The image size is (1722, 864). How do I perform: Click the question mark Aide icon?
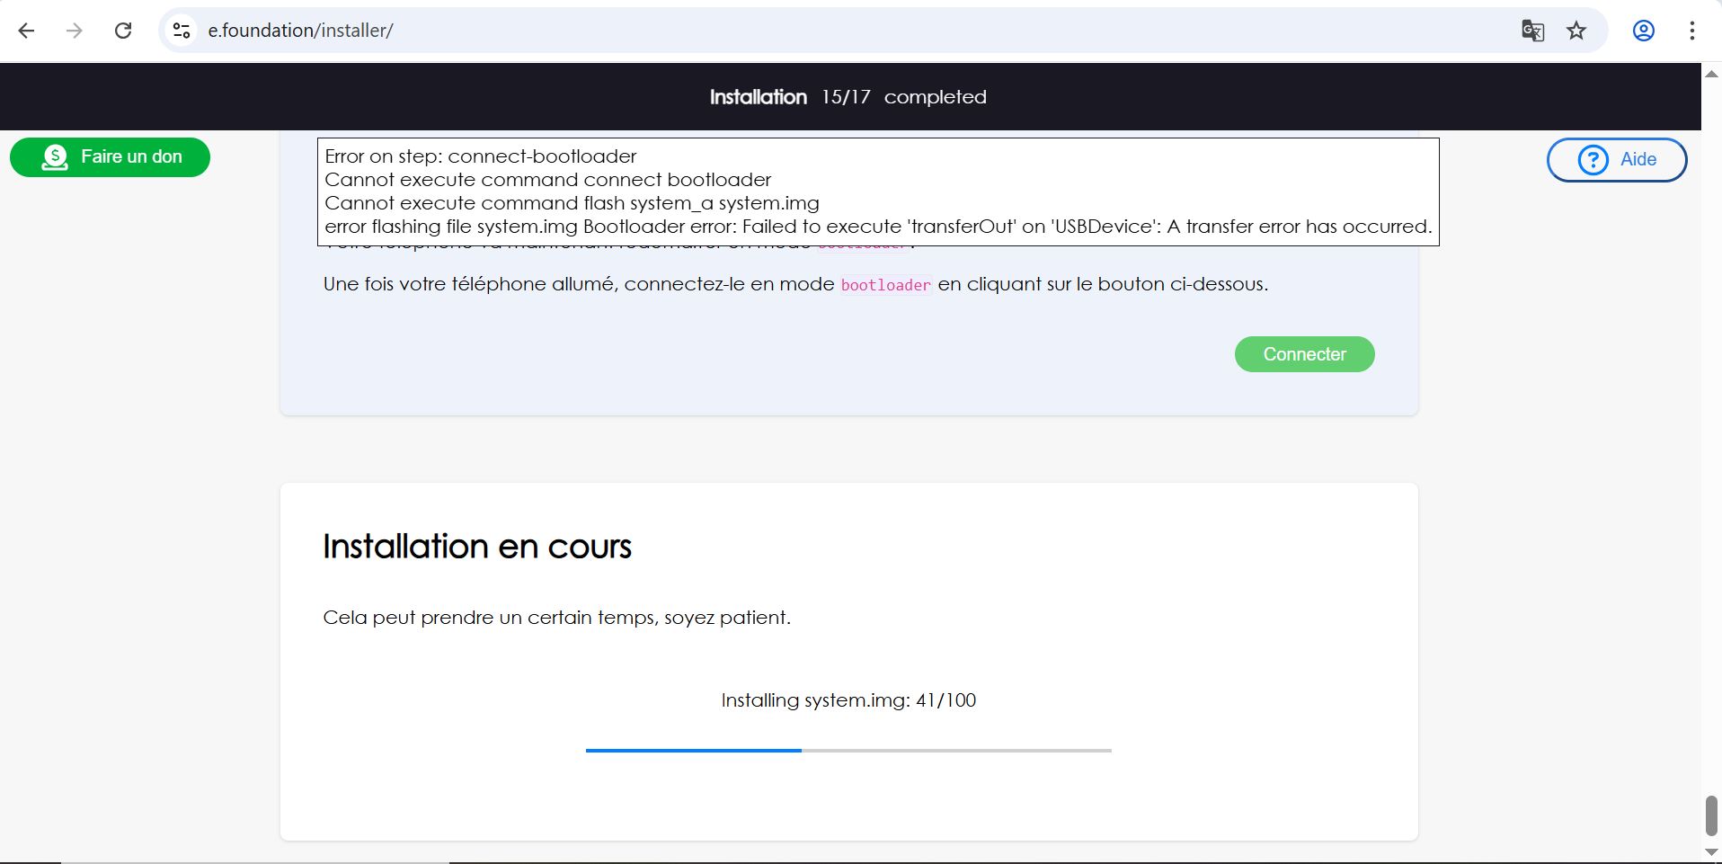coord(1593,160)
